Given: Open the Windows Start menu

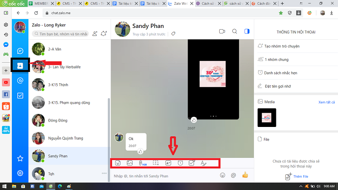Looking at the screenshot, I should click(x=4, y=186).
